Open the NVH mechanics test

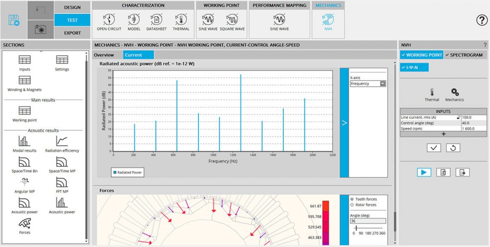(x=328, y=22)
